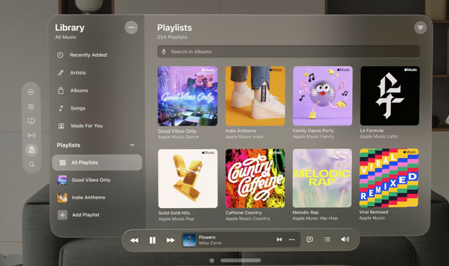The height and width of the screenshot is (266, 449).
Task: Grab the window bar below the player
Action: pyautogui.click(x=241, y=260)
